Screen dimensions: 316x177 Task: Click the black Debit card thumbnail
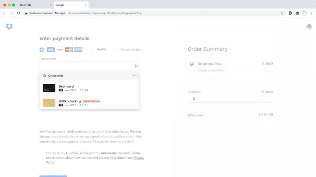[49, 88]
